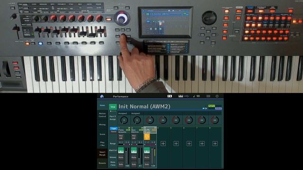Select the fifth assign knob showing 64

pyautogui.click(x=176, y=120)
